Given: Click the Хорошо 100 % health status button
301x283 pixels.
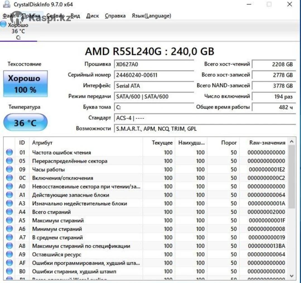Looking at the screenshot, I should (25, 84).
